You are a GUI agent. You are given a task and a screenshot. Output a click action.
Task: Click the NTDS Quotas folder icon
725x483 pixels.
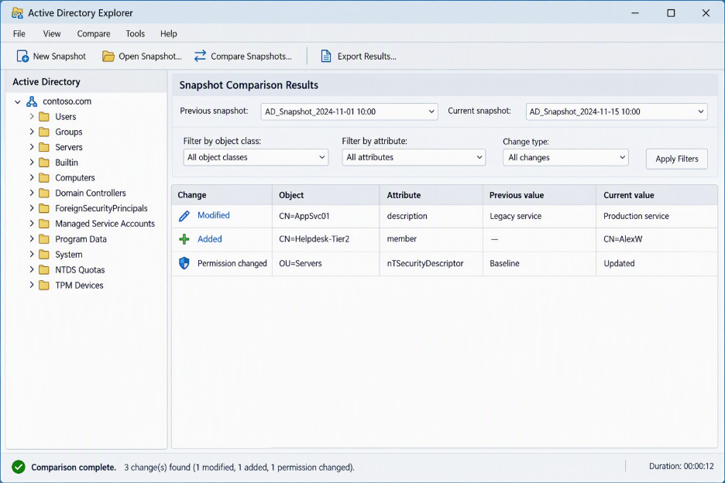click(x=44, y=270)
